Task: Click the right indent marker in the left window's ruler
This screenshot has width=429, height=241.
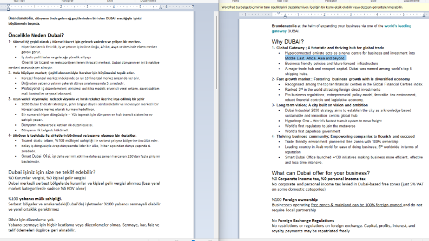Action: pyautogui.click(x=160, y=8)
